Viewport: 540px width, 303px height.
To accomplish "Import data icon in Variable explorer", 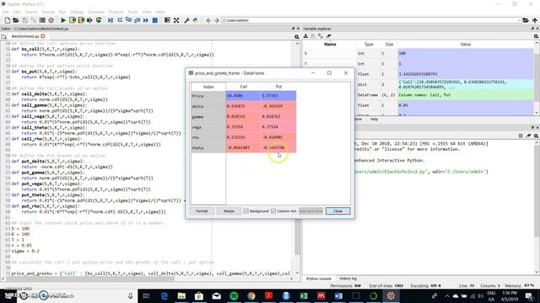I will [305, 36].
